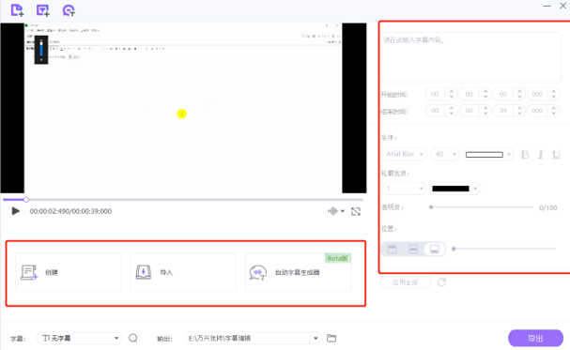Open the Arial Black font dropdown

coord(404,154)
